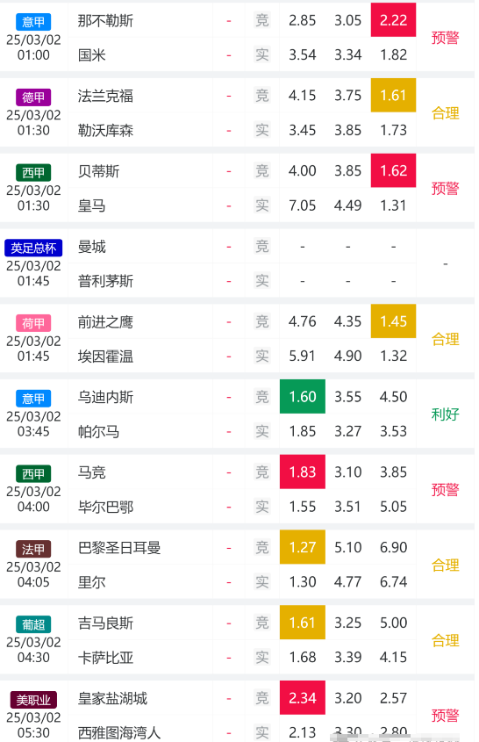Screen dimensions: 479x742
Task: Click the 葡超 league badge
Action: coord(33,624)
